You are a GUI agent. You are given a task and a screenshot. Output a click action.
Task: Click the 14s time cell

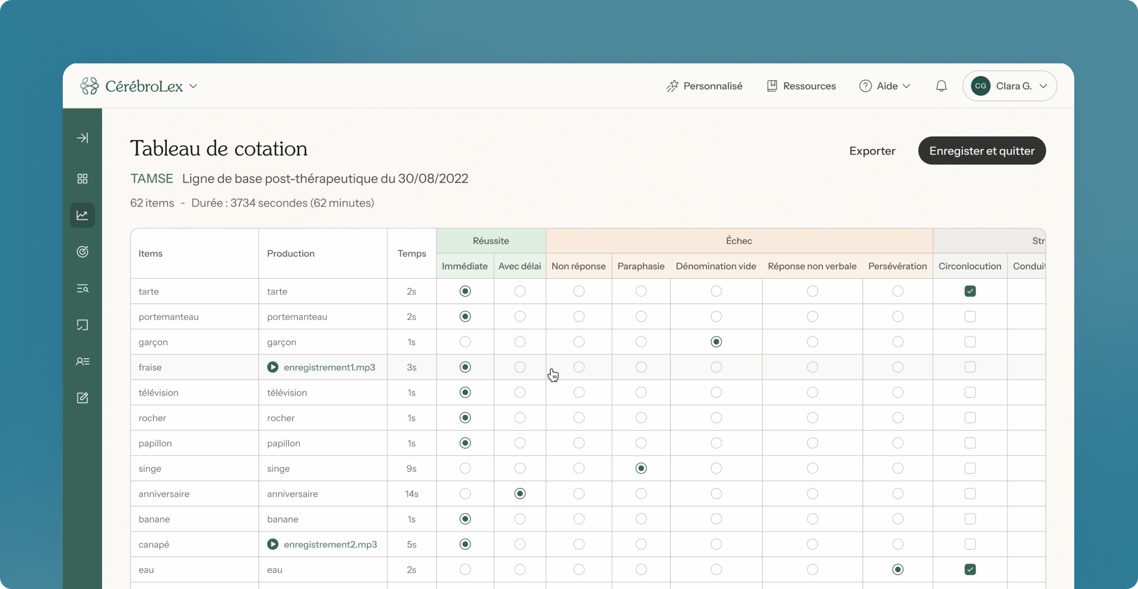pos(412,494)
